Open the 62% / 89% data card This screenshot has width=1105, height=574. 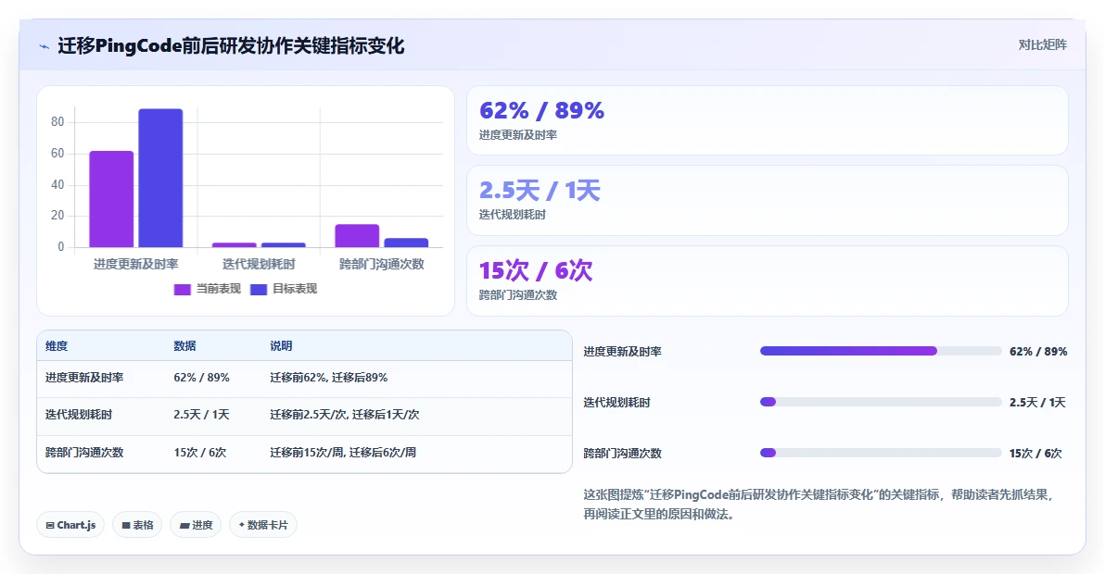tap(768, 120)
